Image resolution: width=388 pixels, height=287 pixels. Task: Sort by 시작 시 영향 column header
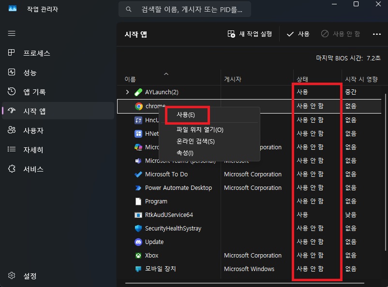click(361, 79)
